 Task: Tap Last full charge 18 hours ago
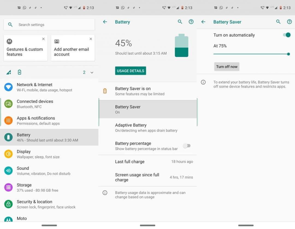tap(147, 162)
